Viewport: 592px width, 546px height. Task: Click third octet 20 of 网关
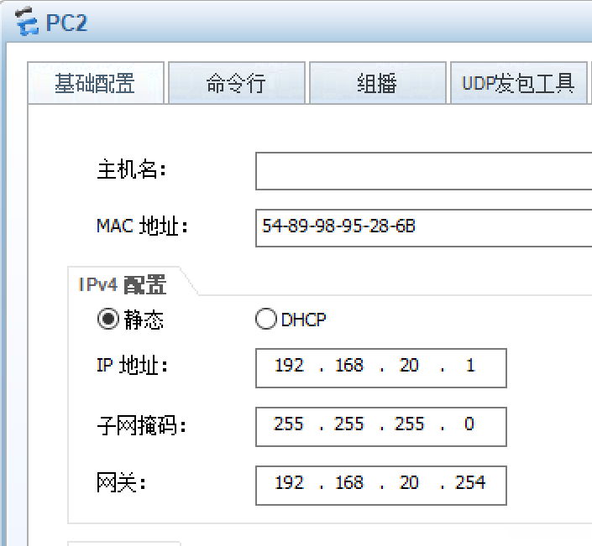pos(409,482)
